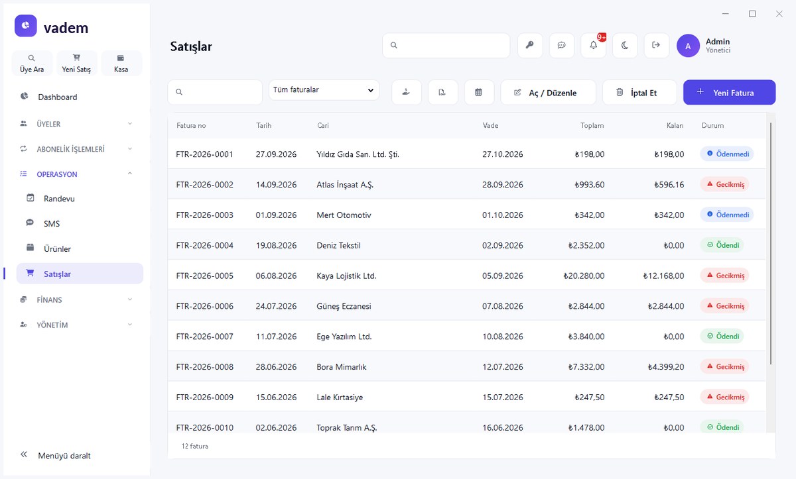This screenshot has width=796, height=479.
Task: Click the calendar grid icon in the toolbar
Action: tap(479, 93)
